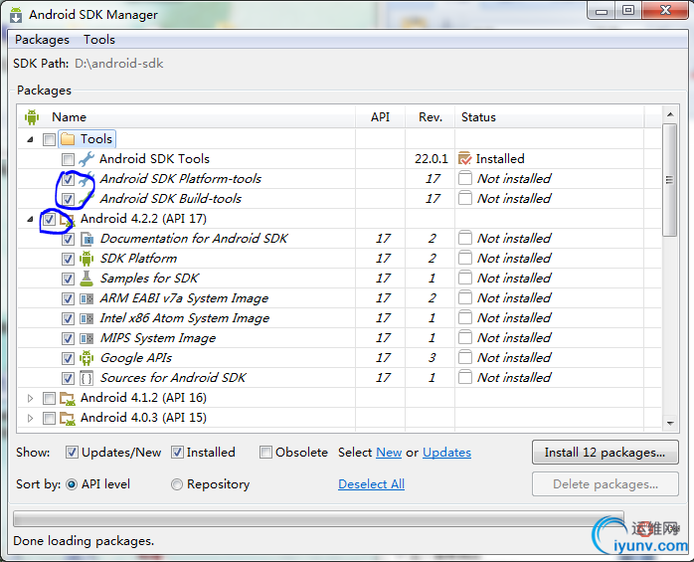This screenshot has height=562, width=694.
Task: Uncheck the Android SDK Platform-tools checkbox
Action: [x=68, y=179]
